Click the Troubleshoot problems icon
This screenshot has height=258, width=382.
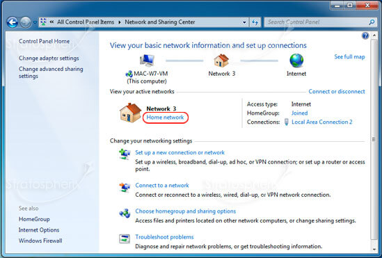coord(125,239)
